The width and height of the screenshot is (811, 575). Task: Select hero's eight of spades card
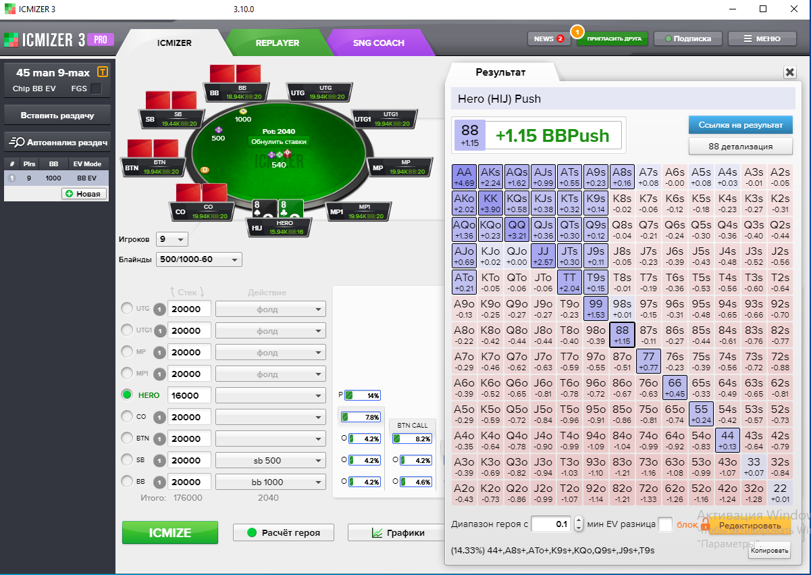pos(263,209)
